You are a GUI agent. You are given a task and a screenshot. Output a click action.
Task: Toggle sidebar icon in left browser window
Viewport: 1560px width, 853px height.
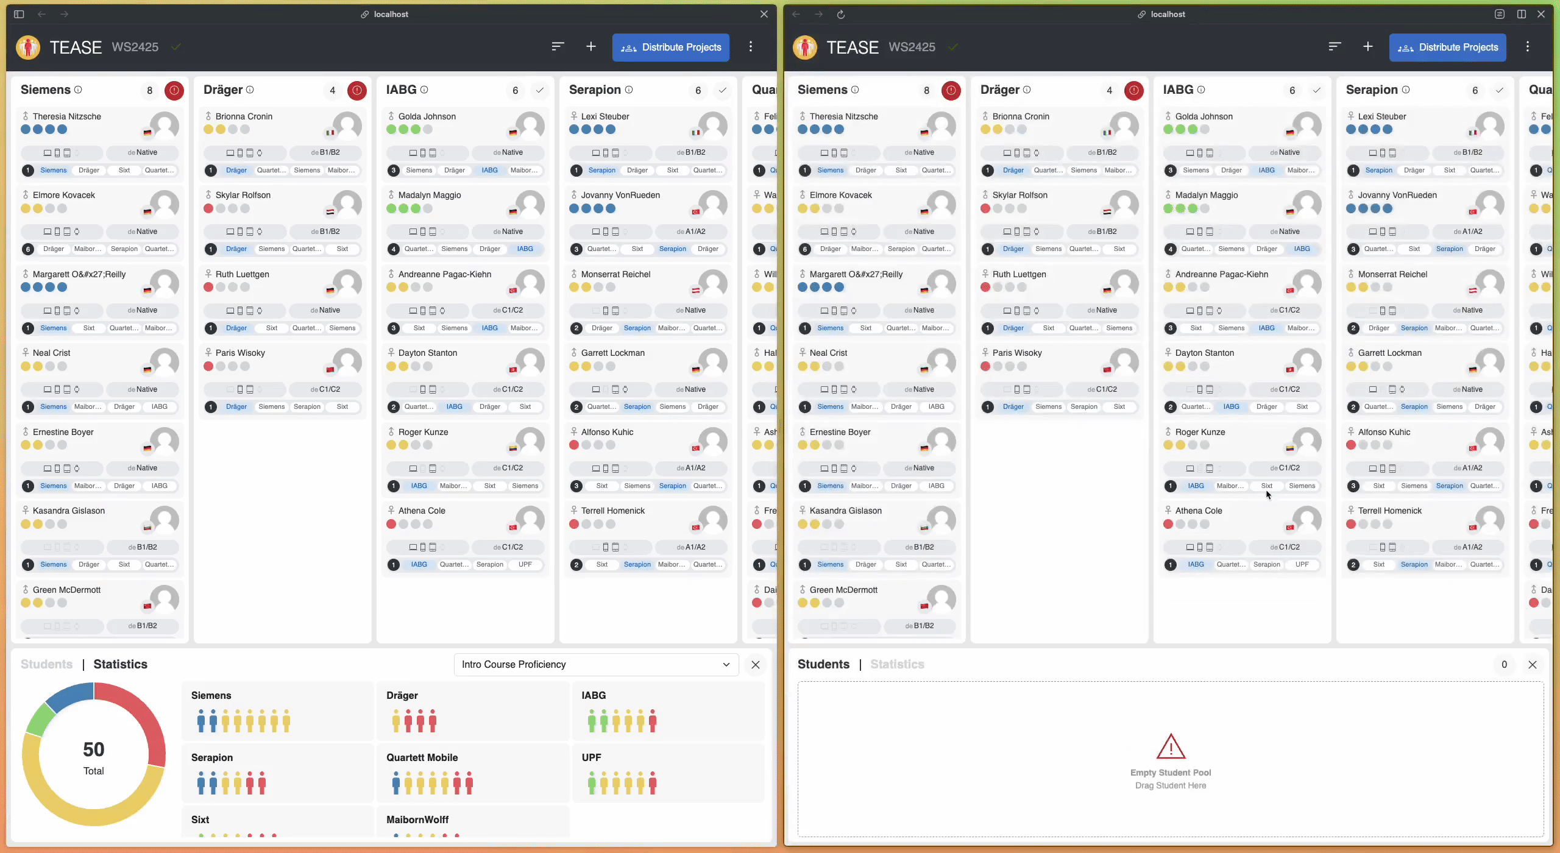(x=19, y=14)
